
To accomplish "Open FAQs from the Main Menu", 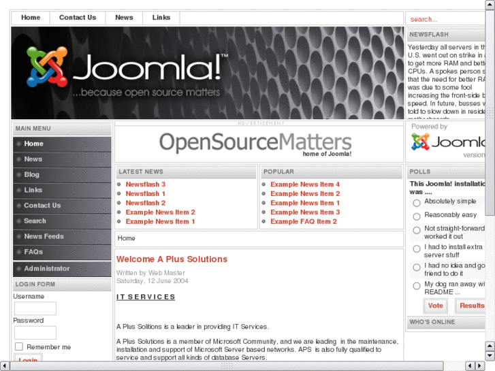I will 62,252.
